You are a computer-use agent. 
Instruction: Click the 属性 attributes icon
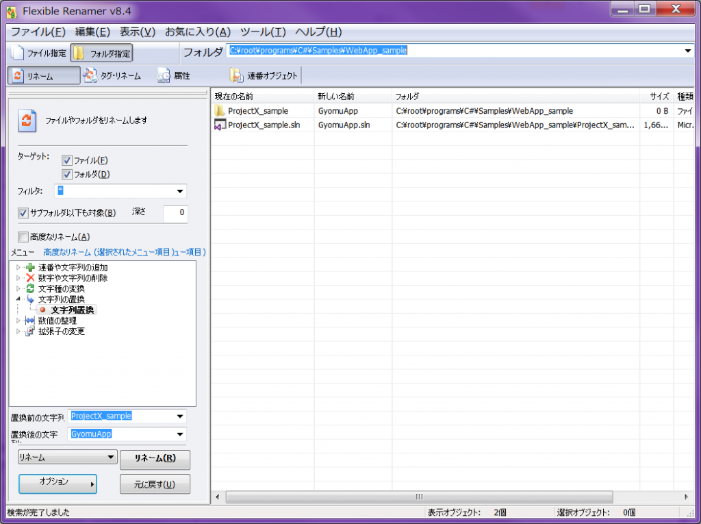(163, 75)
